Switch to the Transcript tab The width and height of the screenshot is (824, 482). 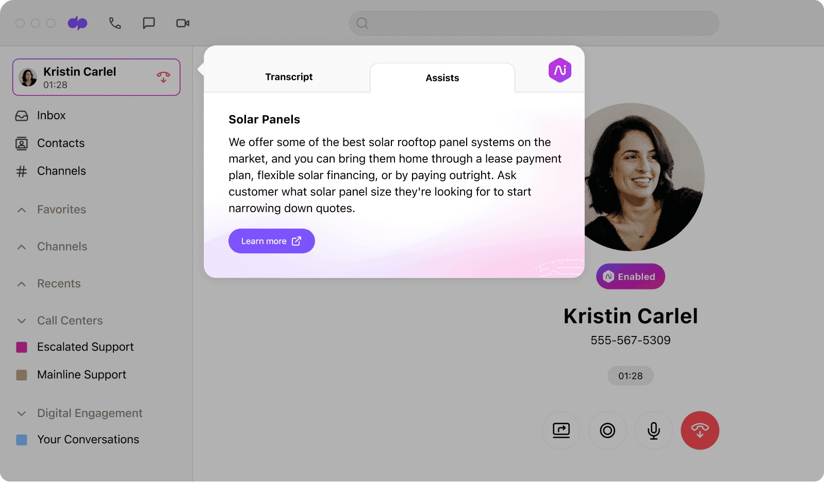[289, 77]
